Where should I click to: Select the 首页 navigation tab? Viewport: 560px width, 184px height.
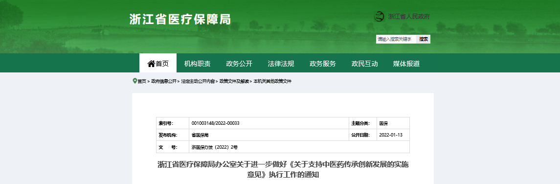point(158,63)
